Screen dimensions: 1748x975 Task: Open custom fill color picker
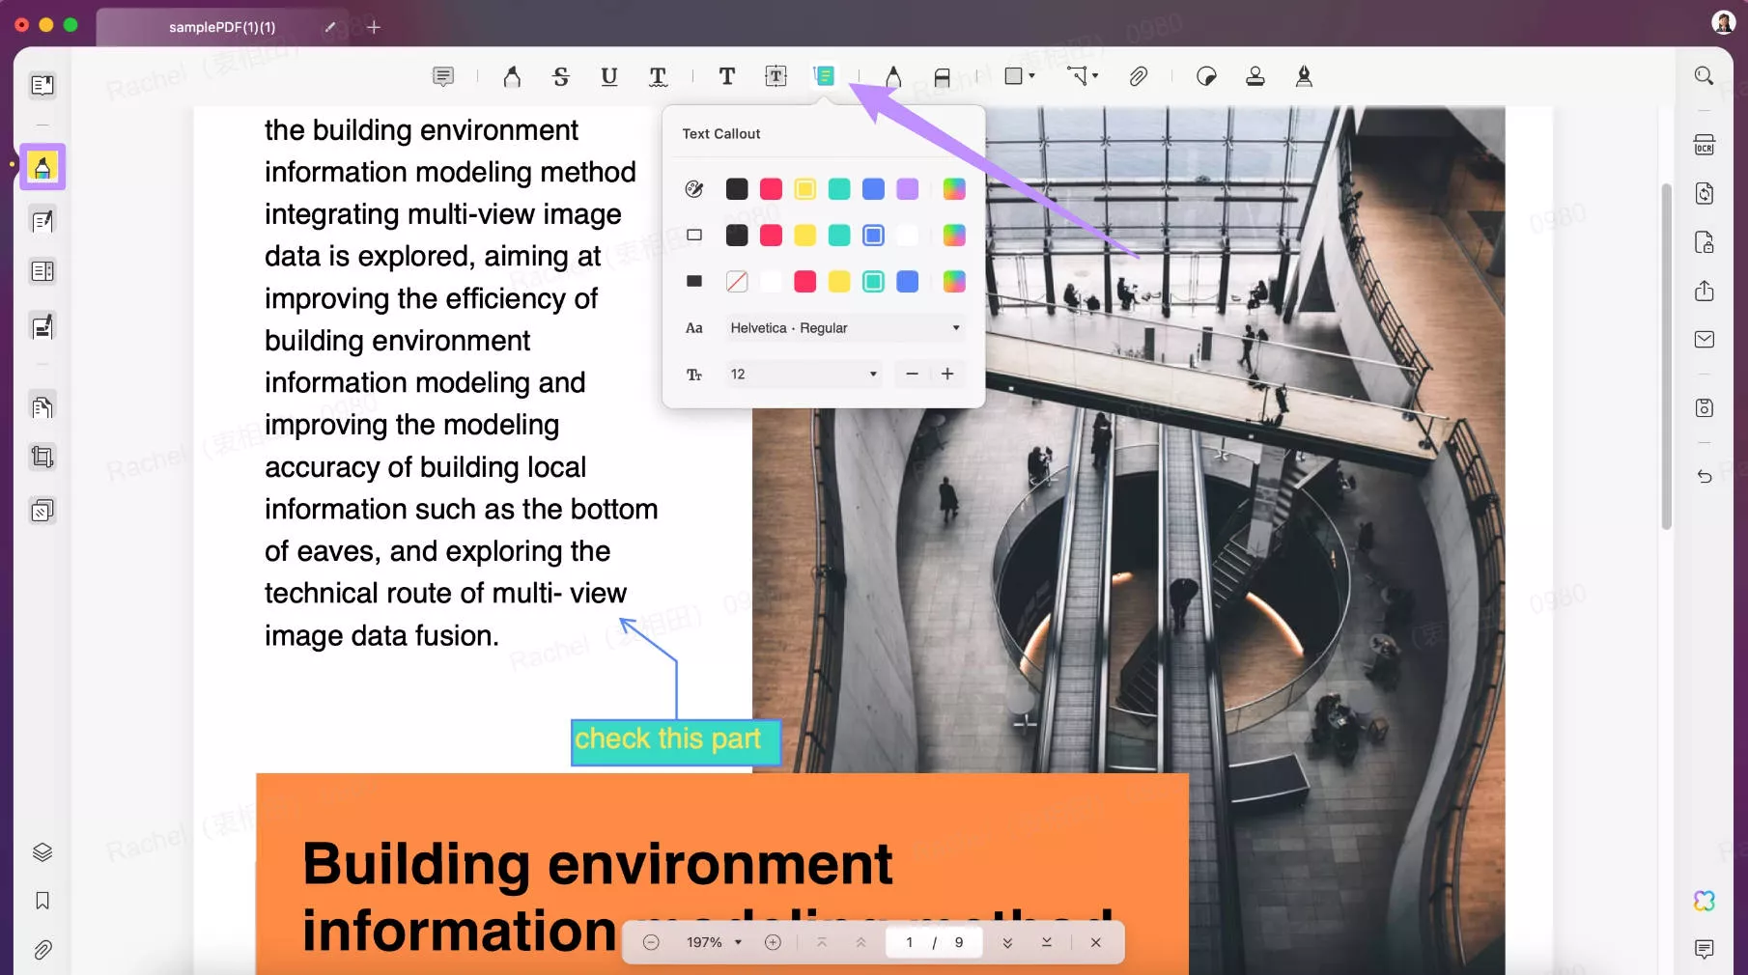[x=954, y=282]
